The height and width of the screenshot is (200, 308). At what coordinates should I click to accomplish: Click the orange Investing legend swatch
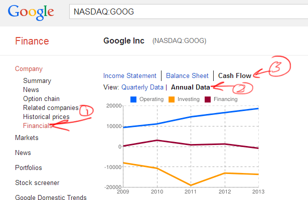coord(172,99)
